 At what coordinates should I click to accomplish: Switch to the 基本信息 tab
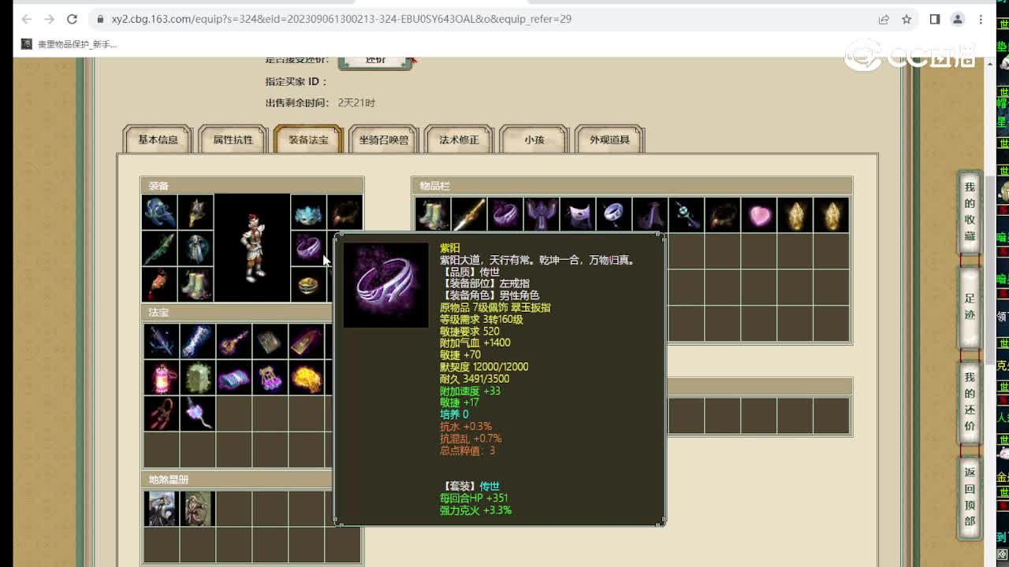tap(158, 139)
